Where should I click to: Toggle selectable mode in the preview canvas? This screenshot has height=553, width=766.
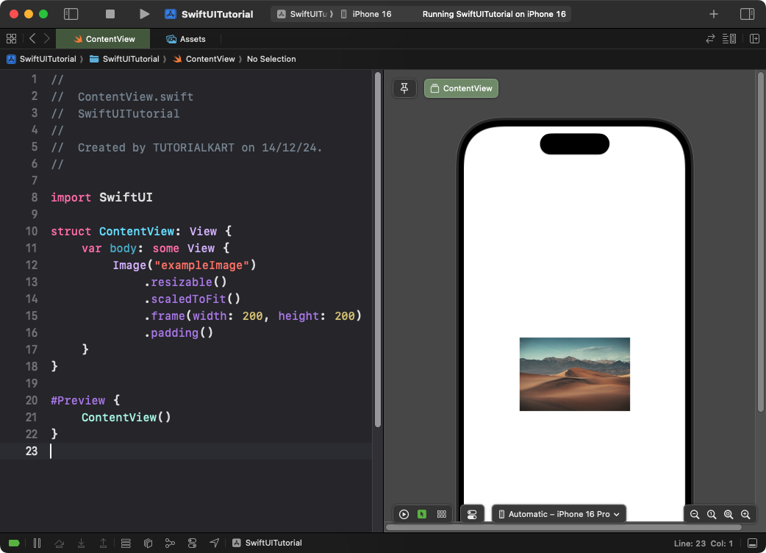[x=421, y=514]
